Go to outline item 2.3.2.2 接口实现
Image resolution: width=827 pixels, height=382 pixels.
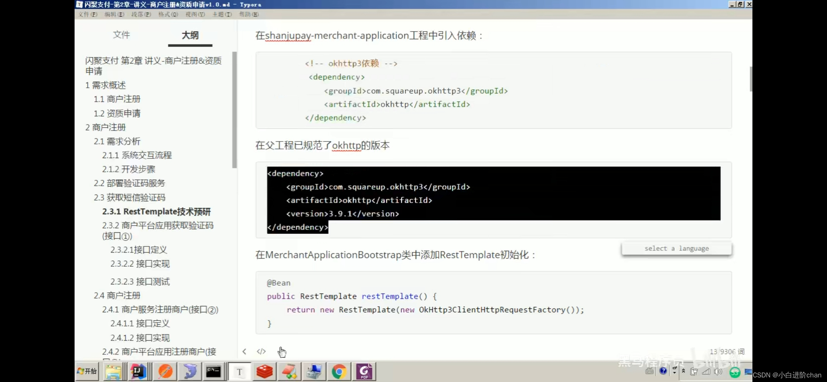pos(140,264)
